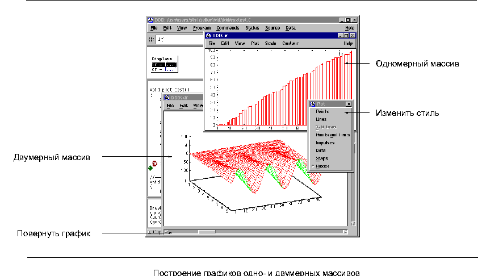This screenshot has width=478, height=276.
Task: Open Help menu in ir plot window
Action: point(348,43)
